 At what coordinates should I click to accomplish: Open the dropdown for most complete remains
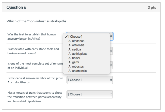coord(111,66)
